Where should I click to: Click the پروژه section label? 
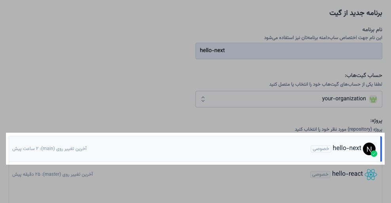[x=376, y=120]
